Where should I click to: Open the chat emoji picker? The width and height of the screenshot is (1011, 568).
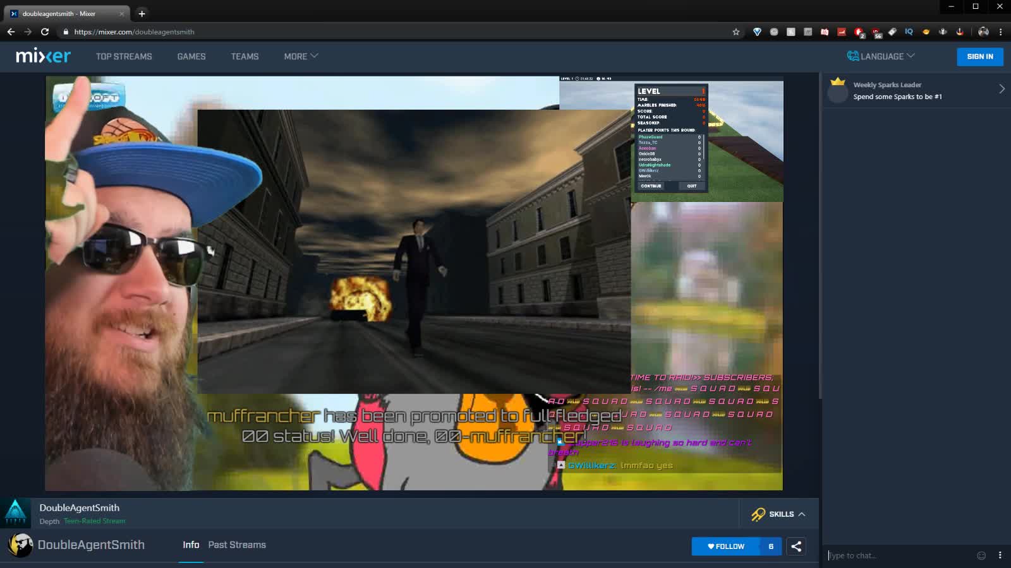pyautogui.click(x=981, y=555)
